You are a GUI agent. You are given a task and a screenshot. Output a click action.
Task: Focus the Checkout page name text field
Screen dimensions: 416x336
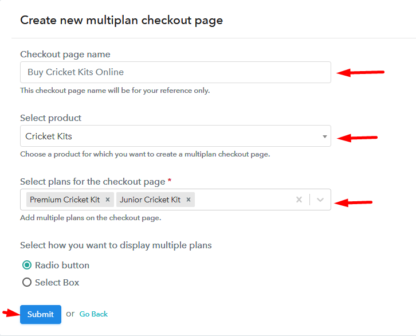[175, 72]
